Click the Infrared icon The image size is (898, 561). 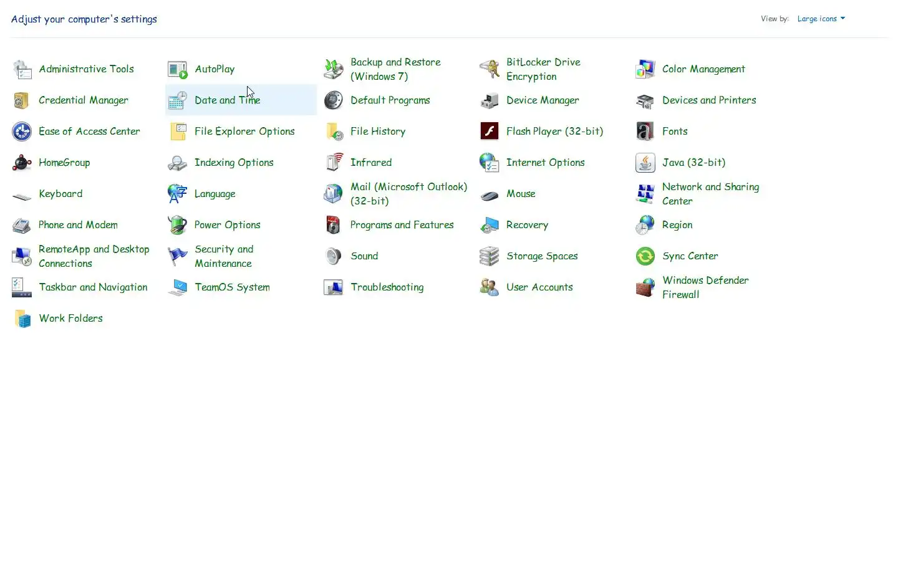334,163
